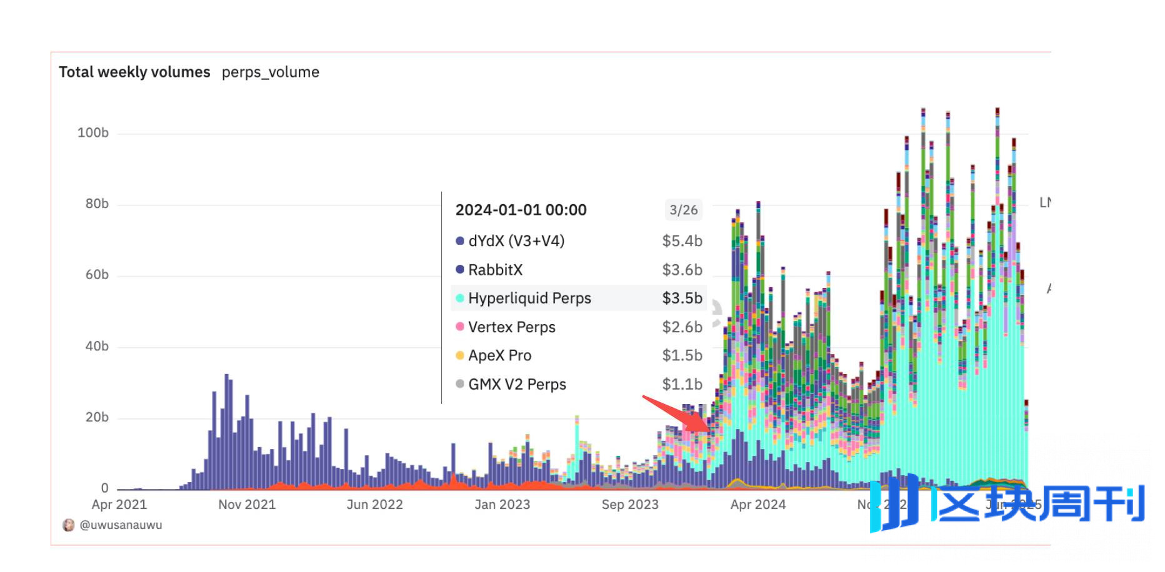Image resolution: width=1165 pixels, height=572 pixels.
Task: Click the tallest purple bar near Nov 2021
Action: point(227,431)
